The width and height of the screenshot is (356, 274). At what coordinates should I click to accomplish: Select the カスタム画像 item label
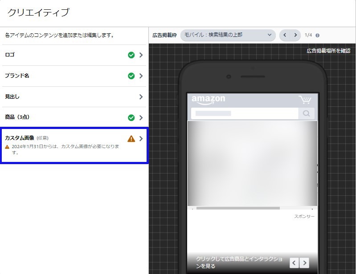[20, 138]
